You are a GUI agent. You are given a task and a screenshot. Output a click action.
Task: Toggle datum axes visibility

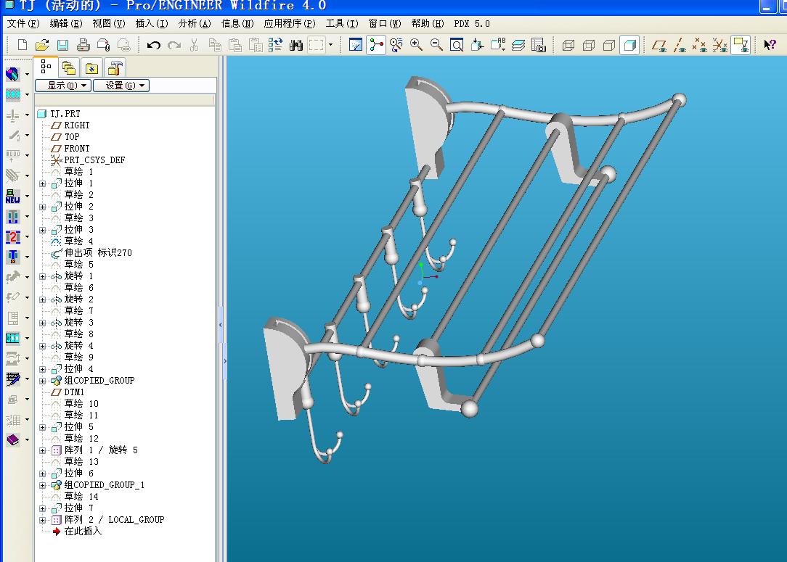pyautogui.click(x=680, y=45)
